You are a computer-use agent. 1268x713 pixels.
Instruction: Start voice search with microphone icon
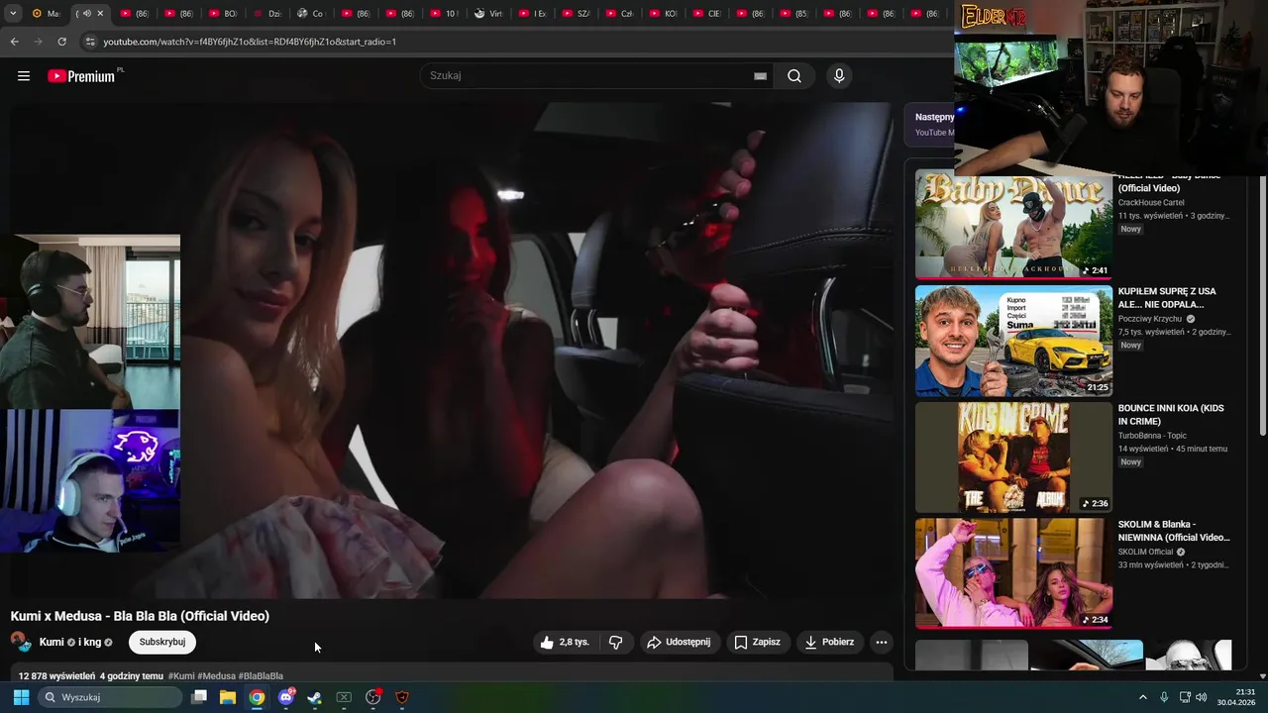click(839, 76)
